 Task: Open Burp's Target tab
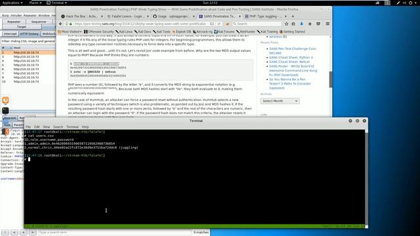(x=22, y=27)
